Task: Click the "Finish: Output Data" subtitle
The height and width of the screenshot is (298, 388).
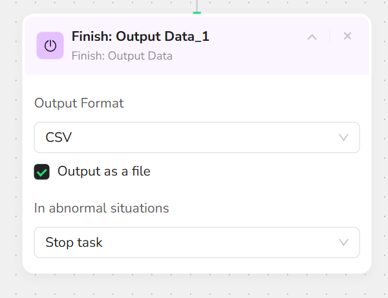Action: pos(122,56)
